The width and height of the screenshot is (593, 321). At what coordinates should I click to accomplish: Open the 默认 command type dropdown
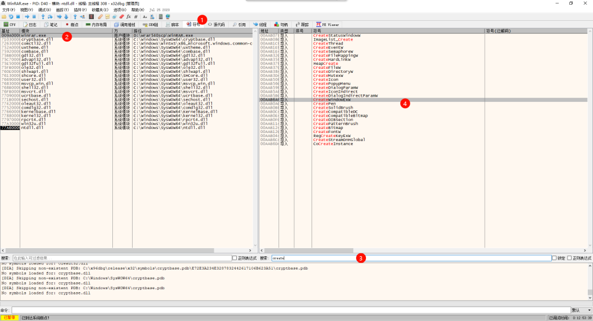(x=581, y=310)
